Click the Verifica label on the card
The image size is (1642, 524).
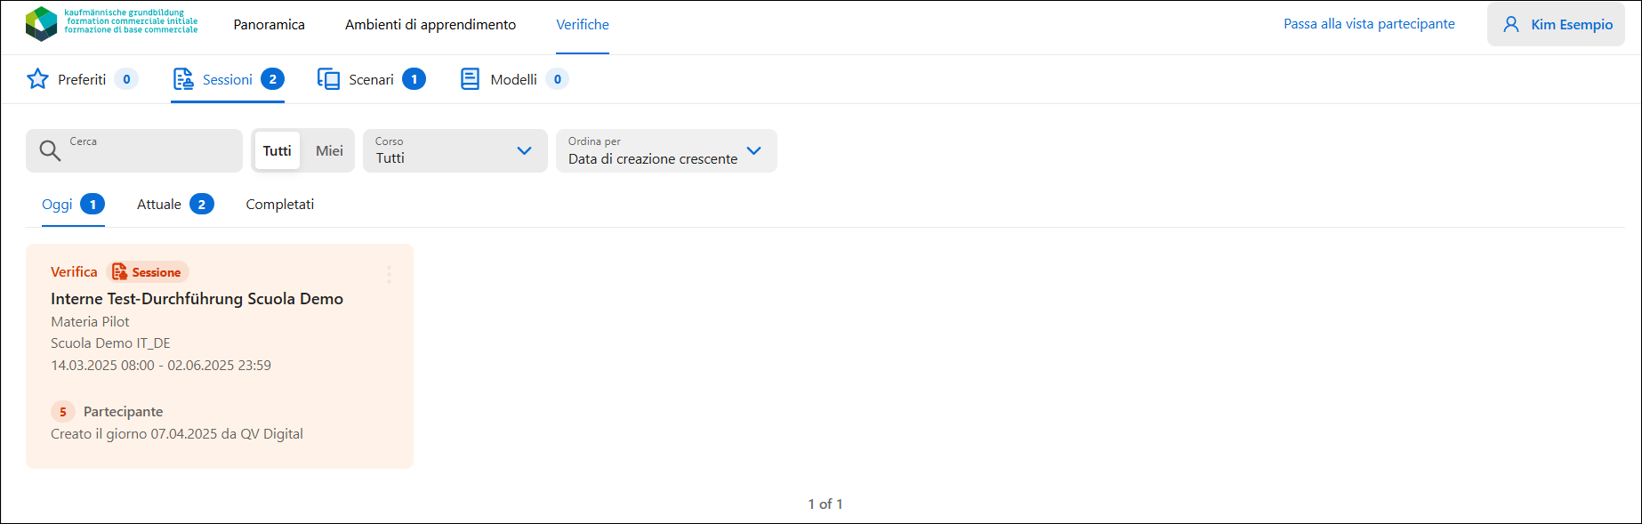pos(74,272)
